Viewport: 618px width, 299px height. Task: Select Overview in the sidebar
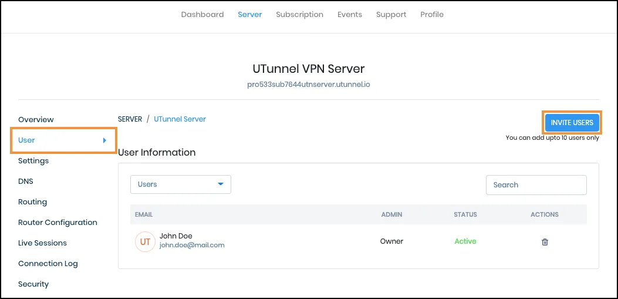coord(36,119)
